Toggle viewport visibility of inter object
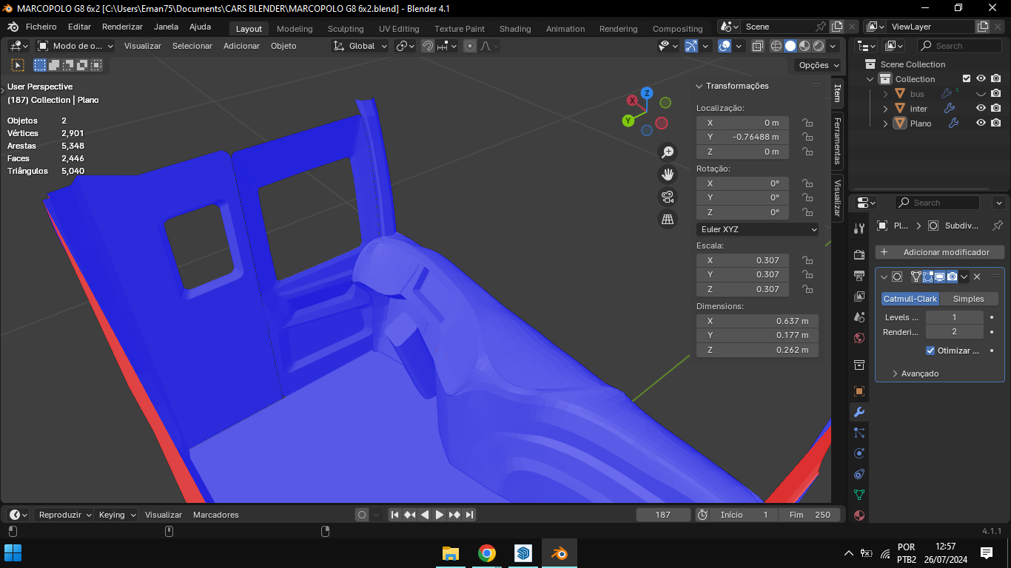Image resolution: width=1011 pixels, height=568 pixels. [x=981, y=108]
